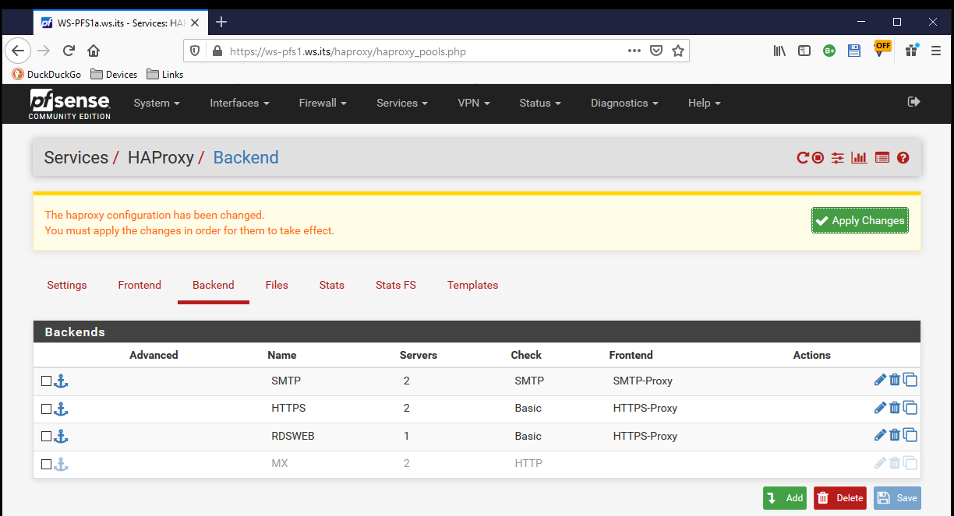Delete the HTTPS backend trash icon

point(895,408)
